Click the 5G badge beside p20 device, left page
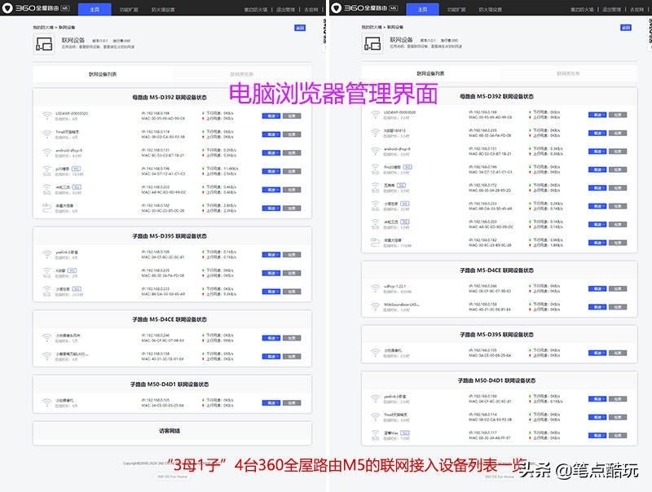 tap(76, 167)
